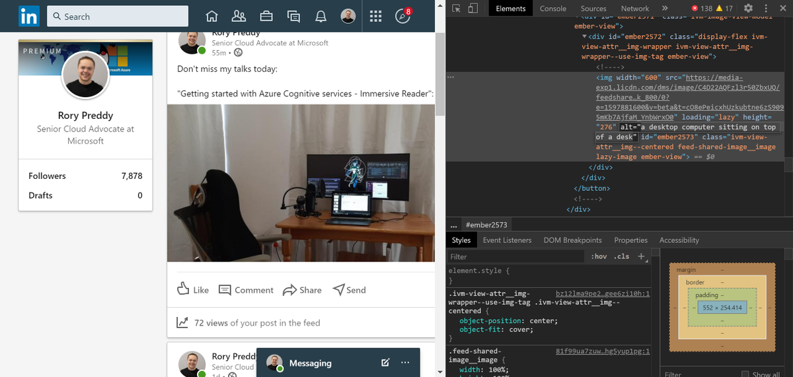793x377 pixels.
Task: Open the compass icon with badge 8
Action: (402, 17)
